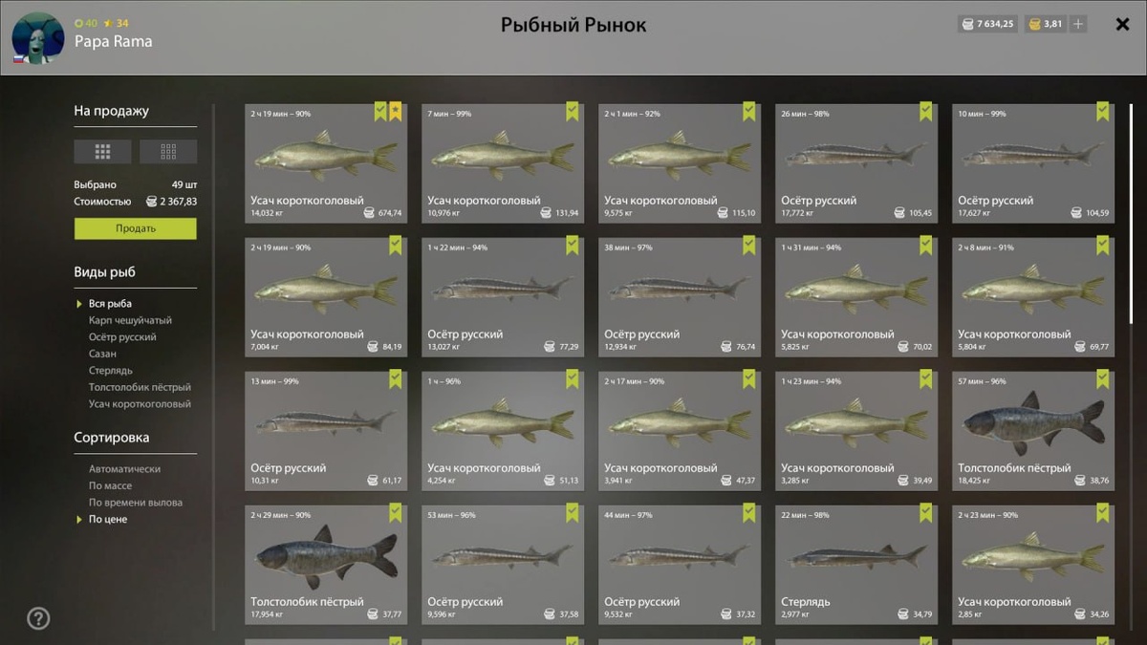Click the plus icon to add gold
This screenshot has width=1147, height=645.
coord(1078,24)
